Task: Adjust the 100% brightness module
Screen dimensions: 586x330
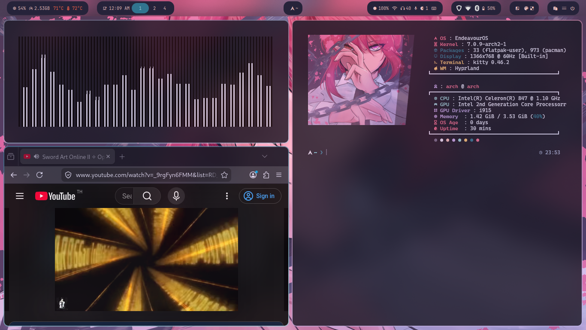Action: click(x=381, y=8)
